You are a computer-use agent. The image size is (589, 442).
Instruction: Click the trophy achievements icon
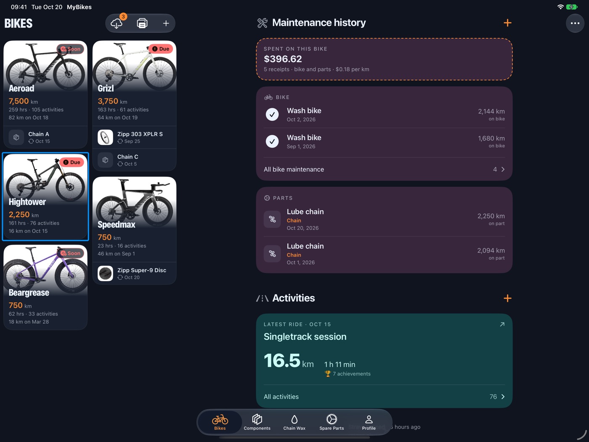[x=328, y=374]
